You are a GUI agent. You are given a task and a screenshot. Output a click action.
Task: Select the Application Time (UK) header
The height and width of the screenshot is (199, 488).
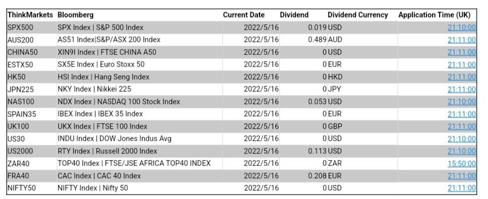pos(434,15)
